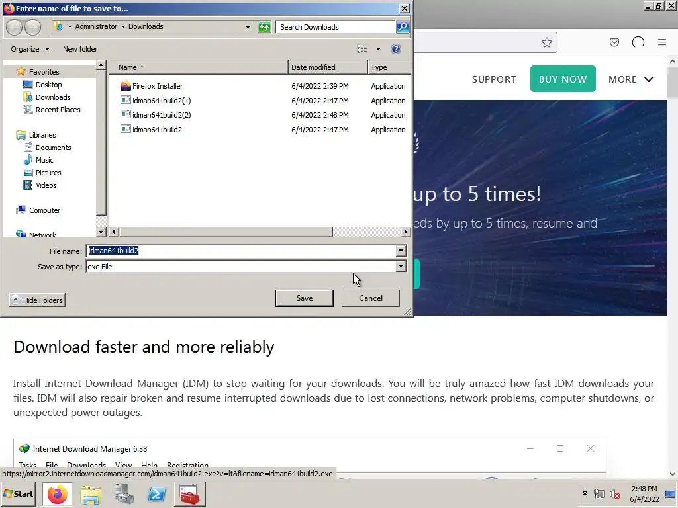The height and width of the screenshot is (508, 678).
Task: Click the Back navigation arrow in save dialog
Action: 15,27
